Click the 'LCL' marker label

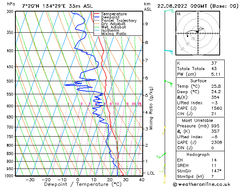(x=151, y=173)
